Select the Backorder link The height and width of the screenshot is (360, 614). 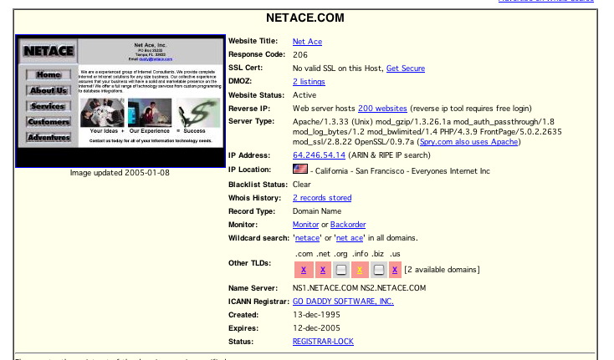pyautogui.click(x=348, y=225)
